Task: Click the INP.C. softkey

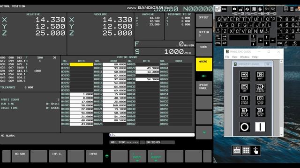Action: point(57,156)
